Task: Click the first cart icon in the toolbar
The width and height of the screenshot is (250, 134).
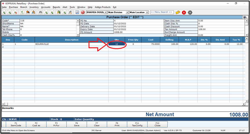Action: tap(4, 12)
